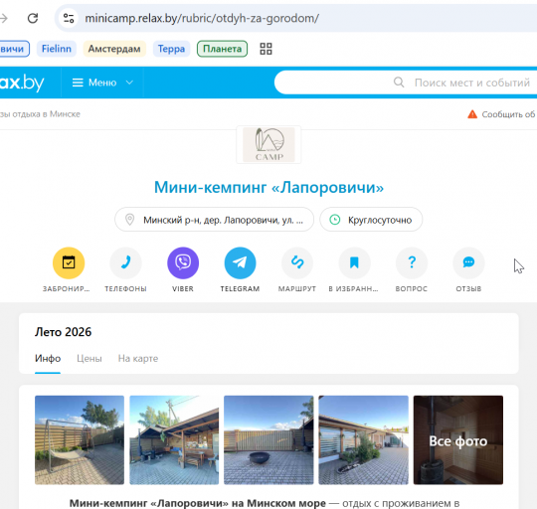537x509 pixels.
Task: Open the Телефоны phone icon
Action: coord(125,262)
